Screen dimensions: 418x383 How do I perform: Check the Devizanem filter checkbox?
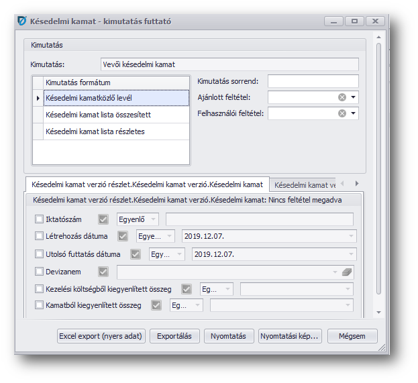click(x=38, y=272)
